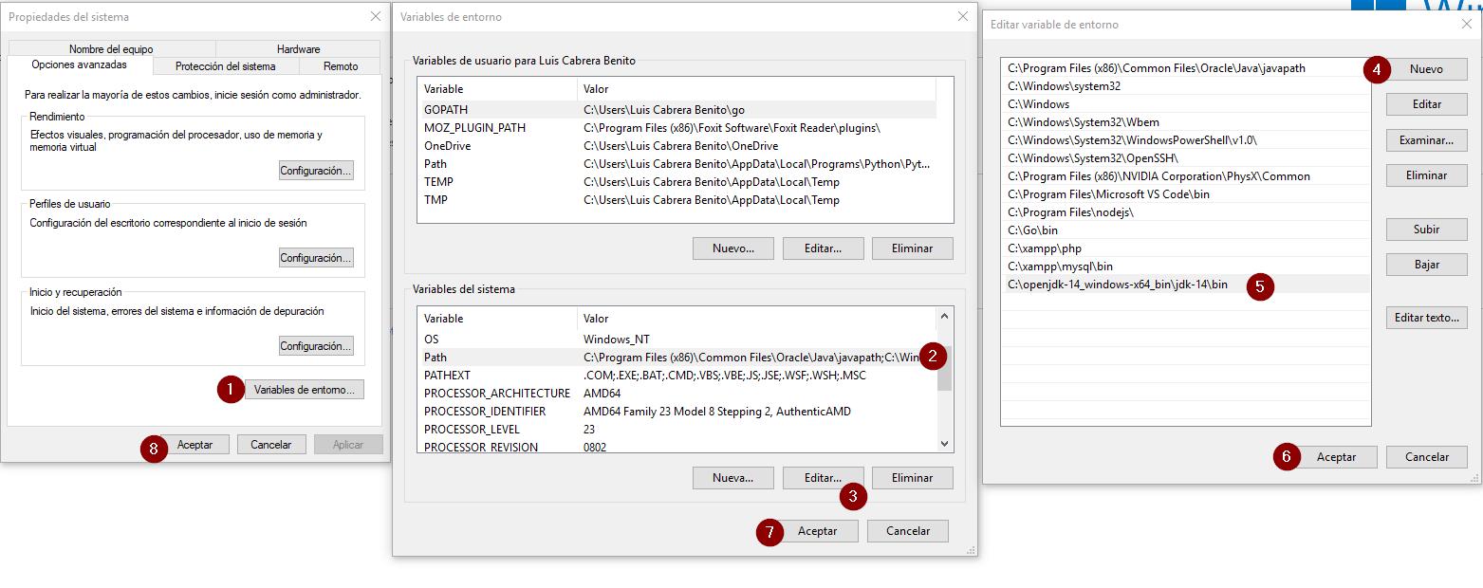Click Editar... under user variables

point(824,248)
